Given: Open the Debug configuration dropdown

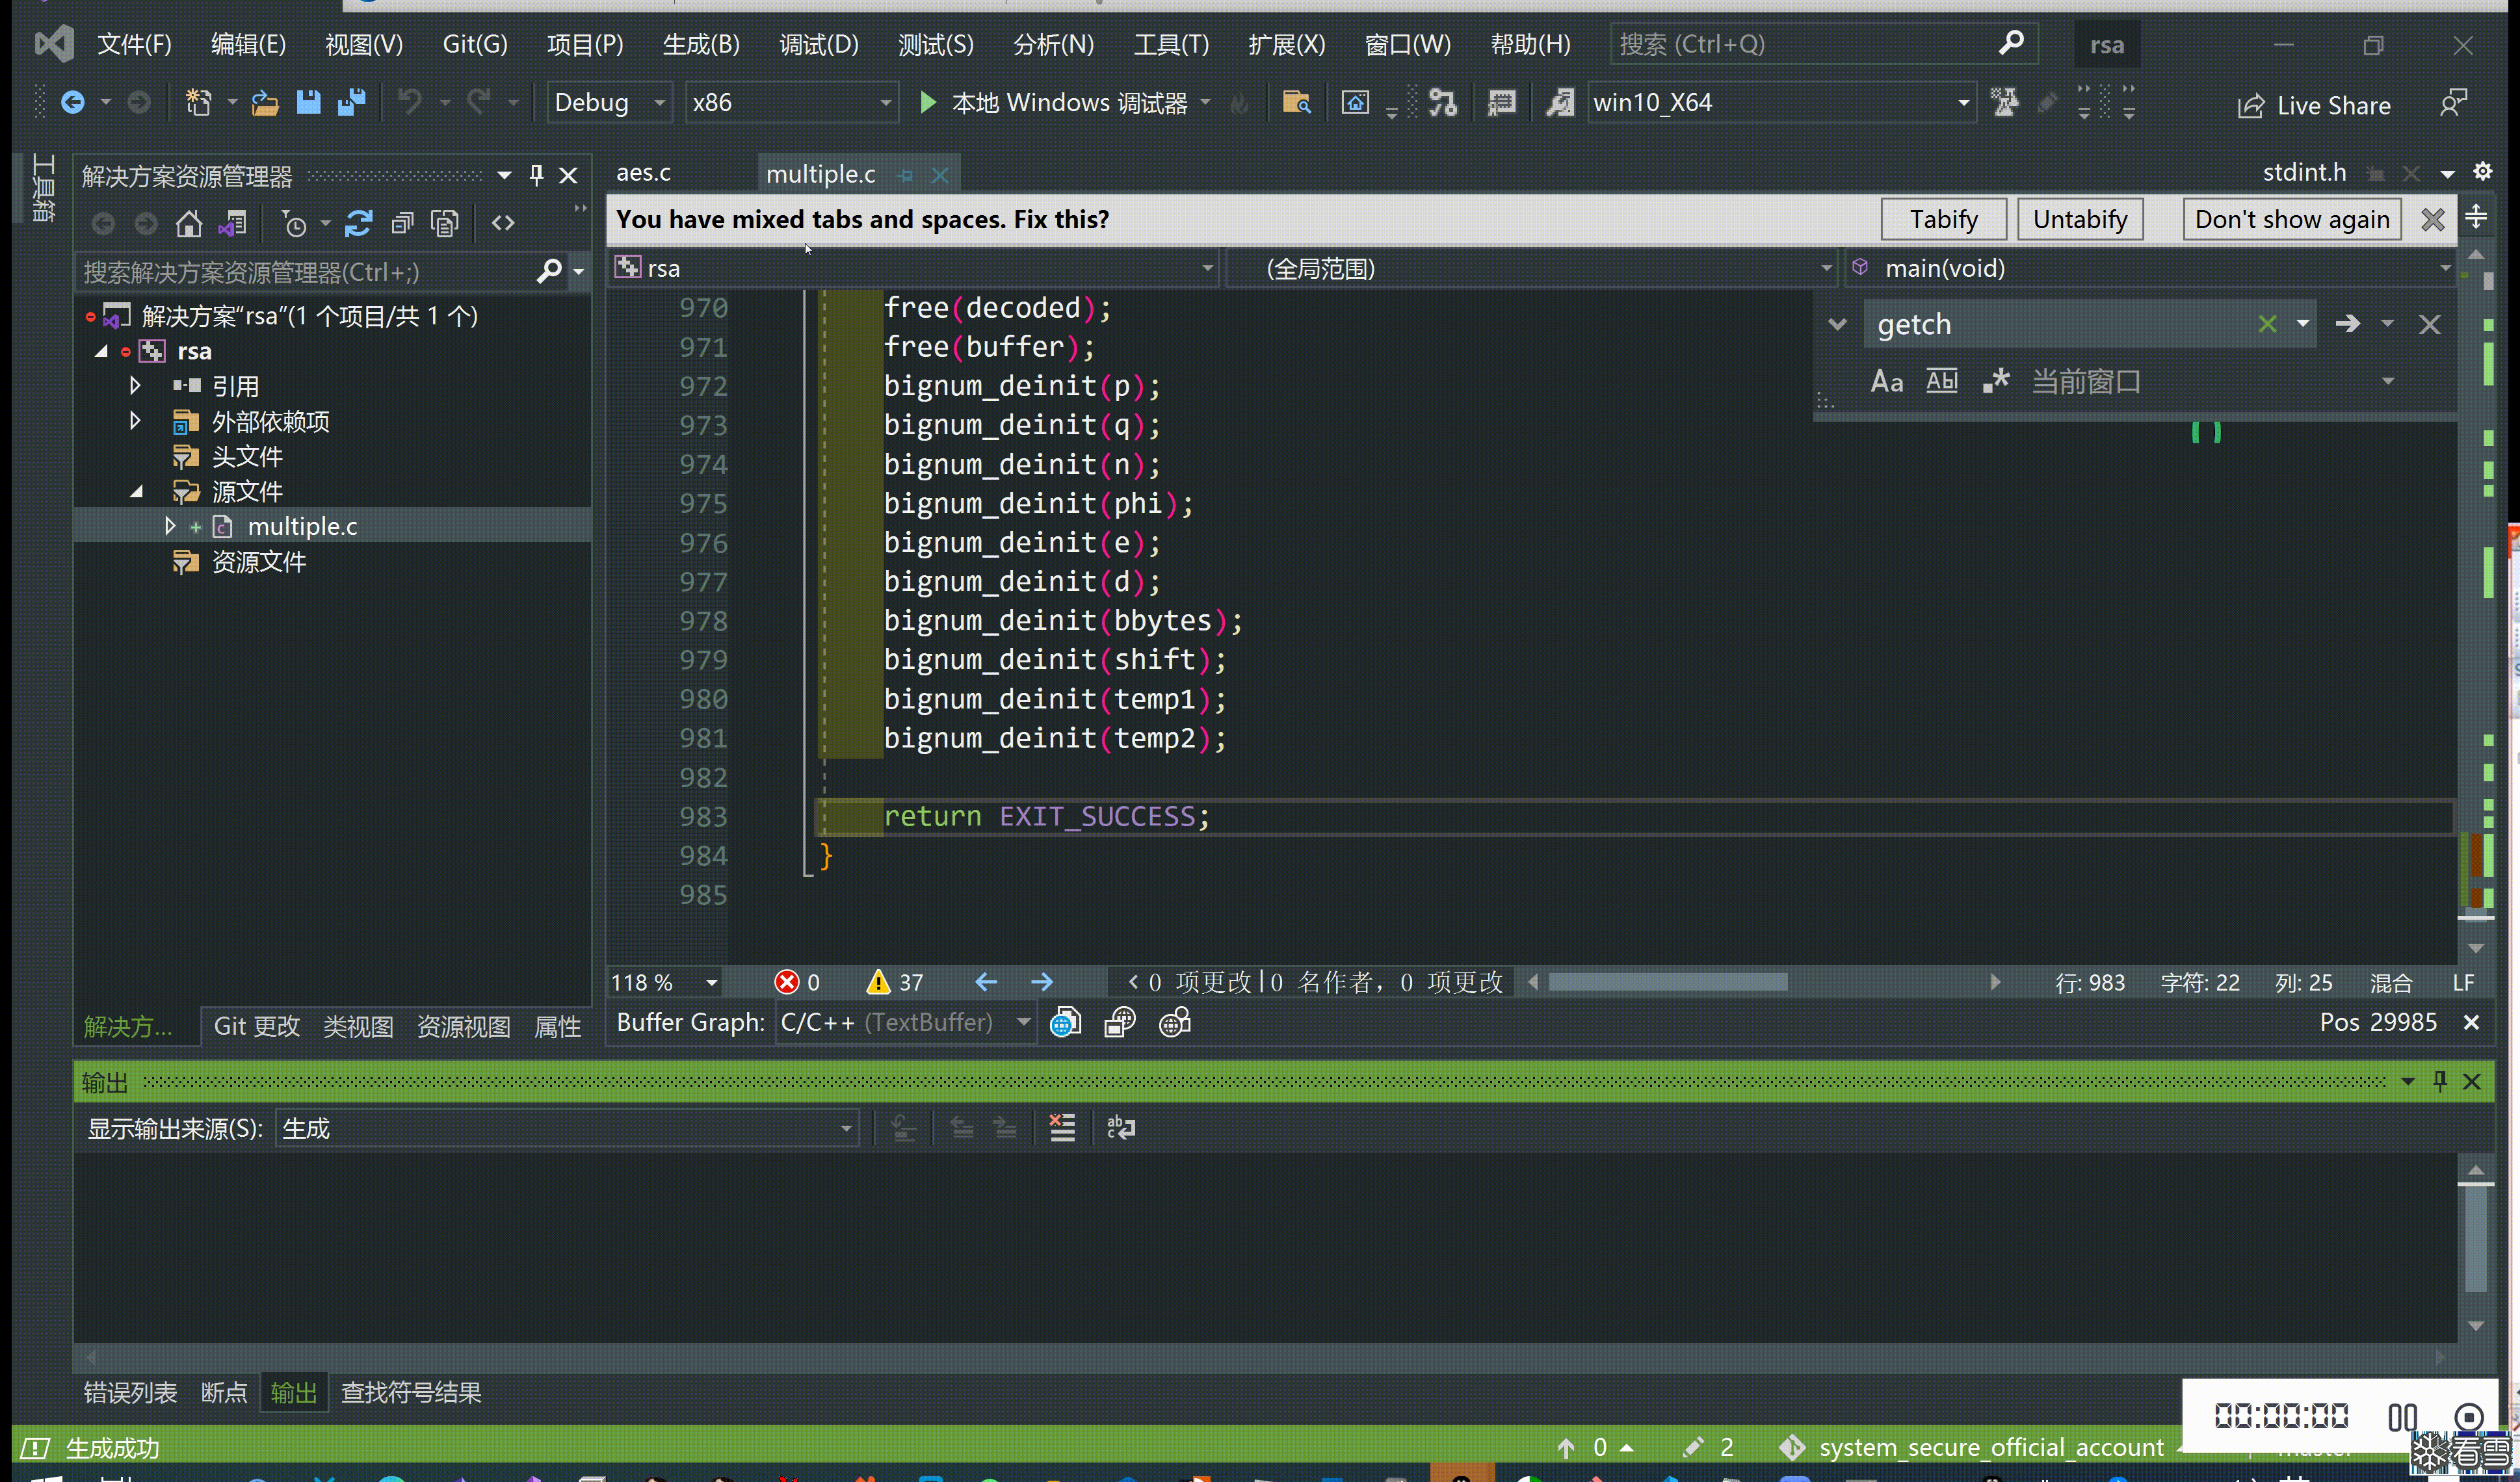Looking at the screenshot, I should click(x=609, y=102).
